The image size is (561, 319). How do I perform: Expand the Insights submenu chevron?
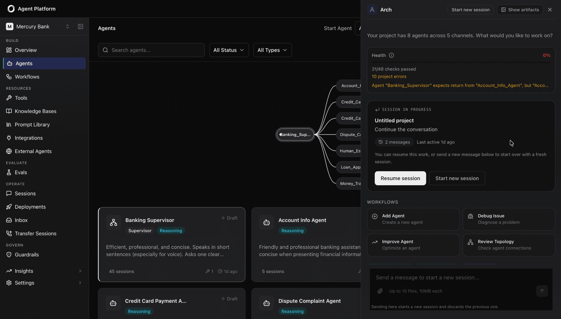point(80,271)
